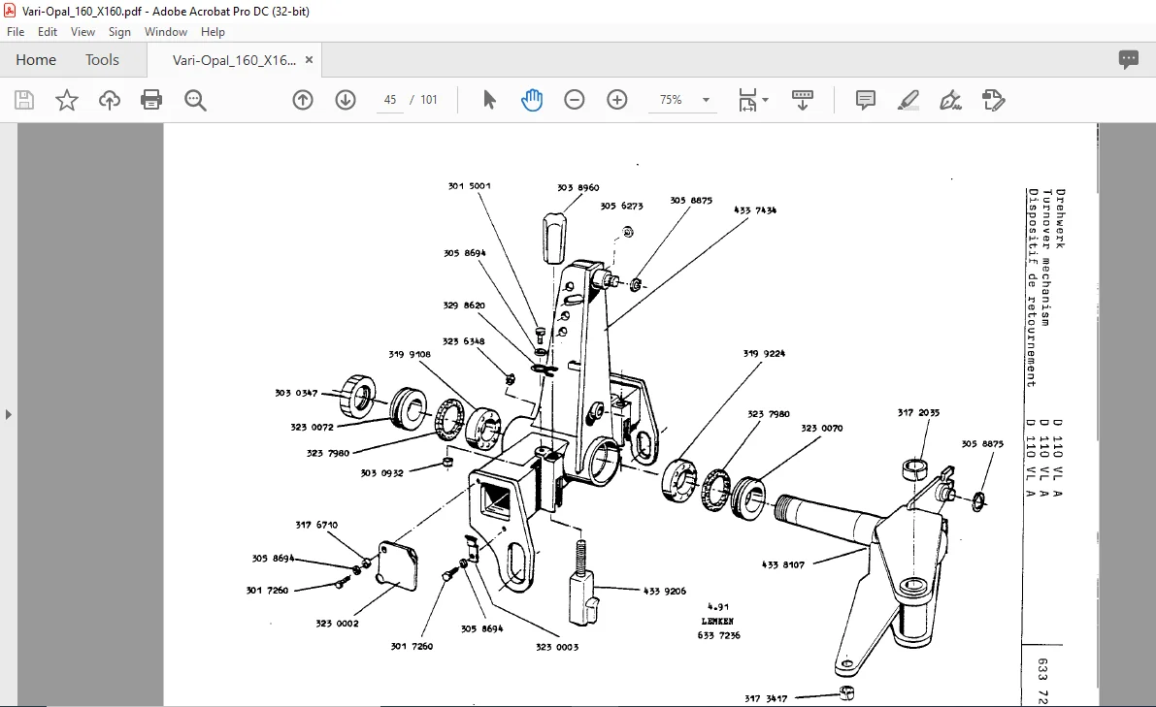Add the document to starred with the star icon

(x=67, y=100)
